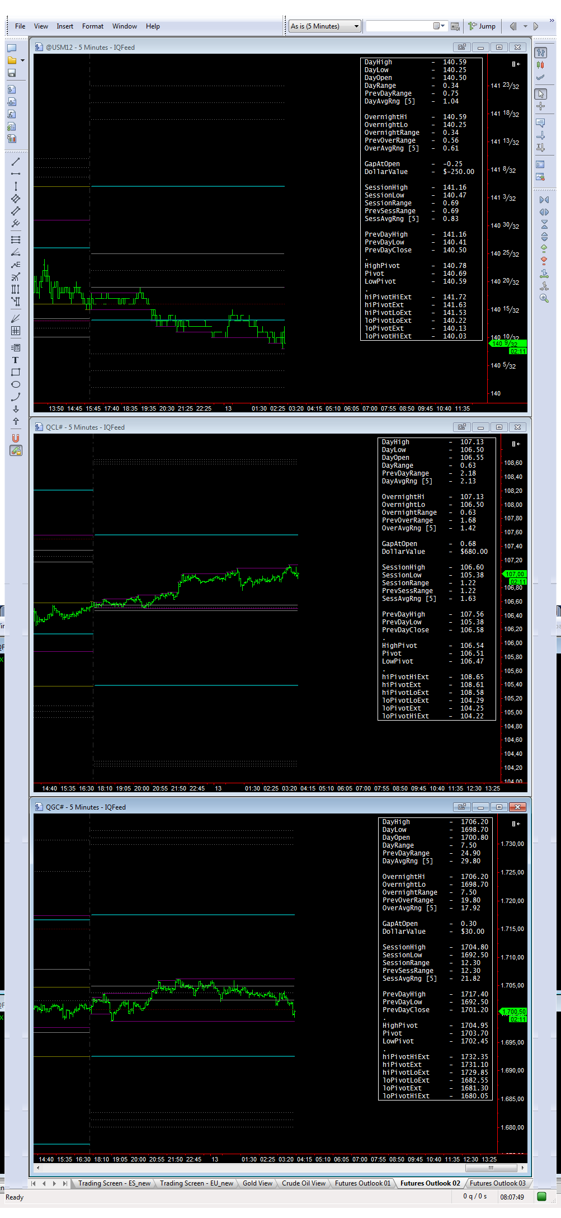Open the Help menu
Viewport: 561px width, 1218px height.
pyautogui.click(x=153, y=26)
